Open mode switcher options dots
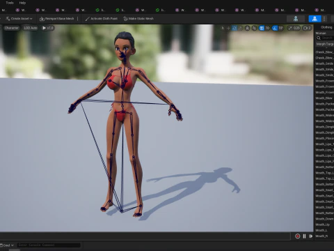 (324, 19)
